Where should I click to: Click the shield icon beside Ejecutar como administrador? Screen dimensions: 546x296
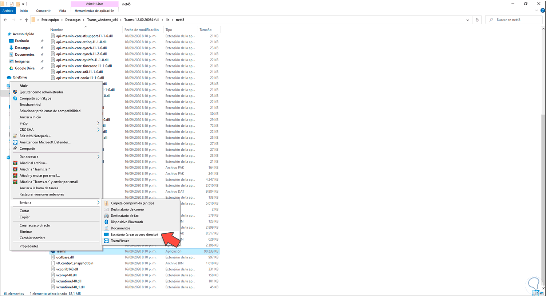15,92
